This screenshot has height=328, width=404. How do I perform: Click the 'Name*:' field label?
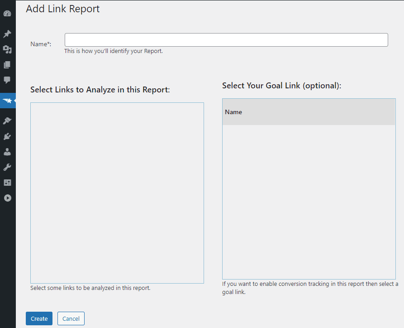point(41,44)
